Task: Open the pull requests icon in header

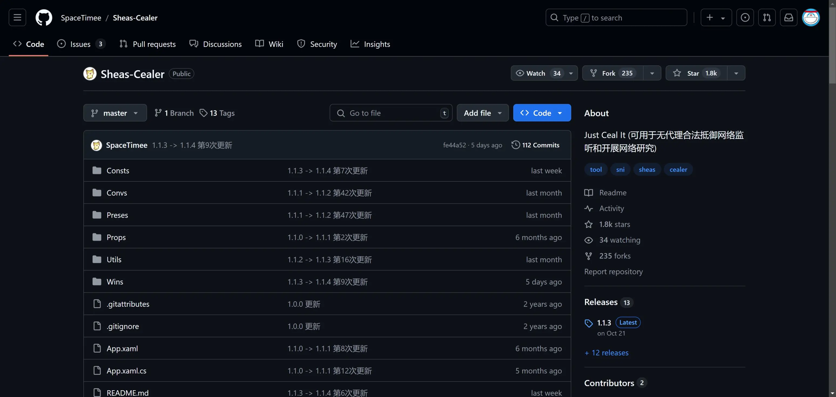Action: click(767, 18)
